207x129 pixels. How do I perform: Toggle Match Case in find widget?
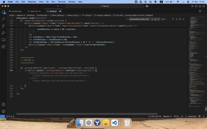click(x=152, y=19)
